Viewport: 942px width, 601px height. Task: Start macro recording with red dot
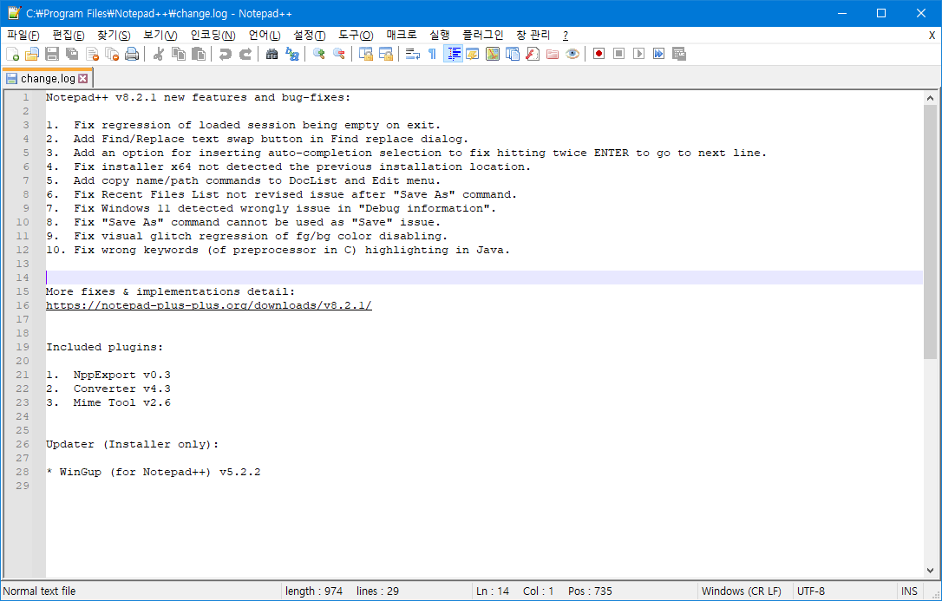(599, 54)
